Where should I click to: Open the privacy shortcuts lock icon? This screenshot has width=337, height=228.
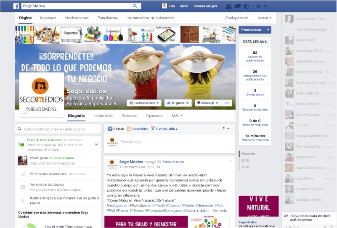click(259, 6)
